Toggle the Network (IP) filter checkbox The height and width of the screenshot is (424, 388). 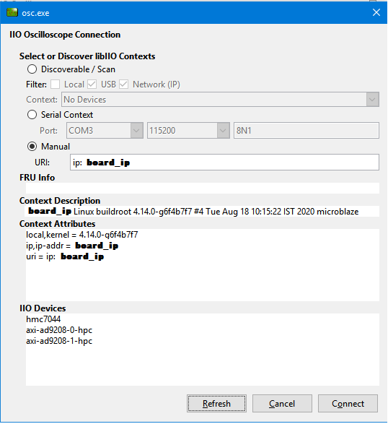123,85
